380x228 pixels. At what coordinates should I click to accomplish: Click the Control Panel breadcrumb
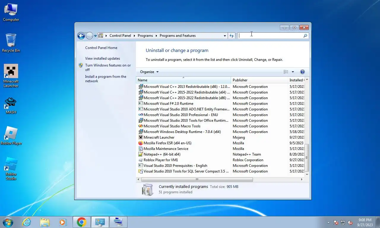[x=120, y=36]
